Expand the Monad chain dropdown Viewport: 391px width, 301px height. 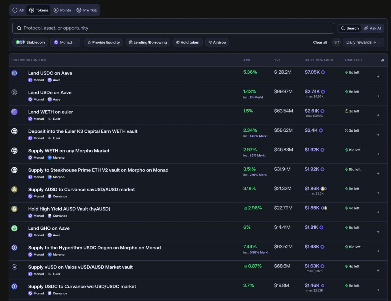(65, 42)
